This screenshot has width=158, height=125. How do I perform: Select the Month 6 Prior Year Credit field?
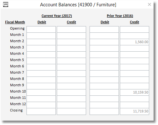coord(134,67)
